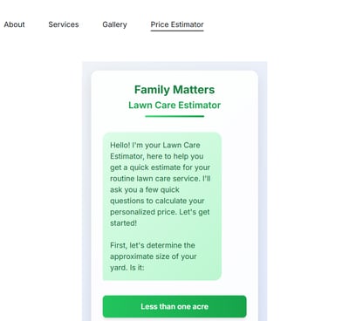Click the 'Estimator, here to help you' line

[x=156, y=156]
